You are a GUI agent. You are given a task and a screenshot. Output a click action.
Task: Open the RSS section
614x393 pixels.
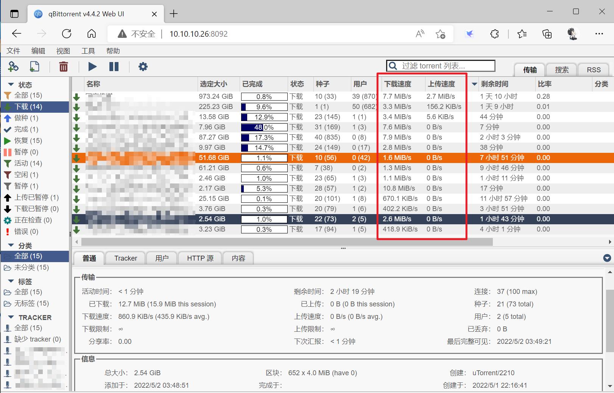pos(593,70)
